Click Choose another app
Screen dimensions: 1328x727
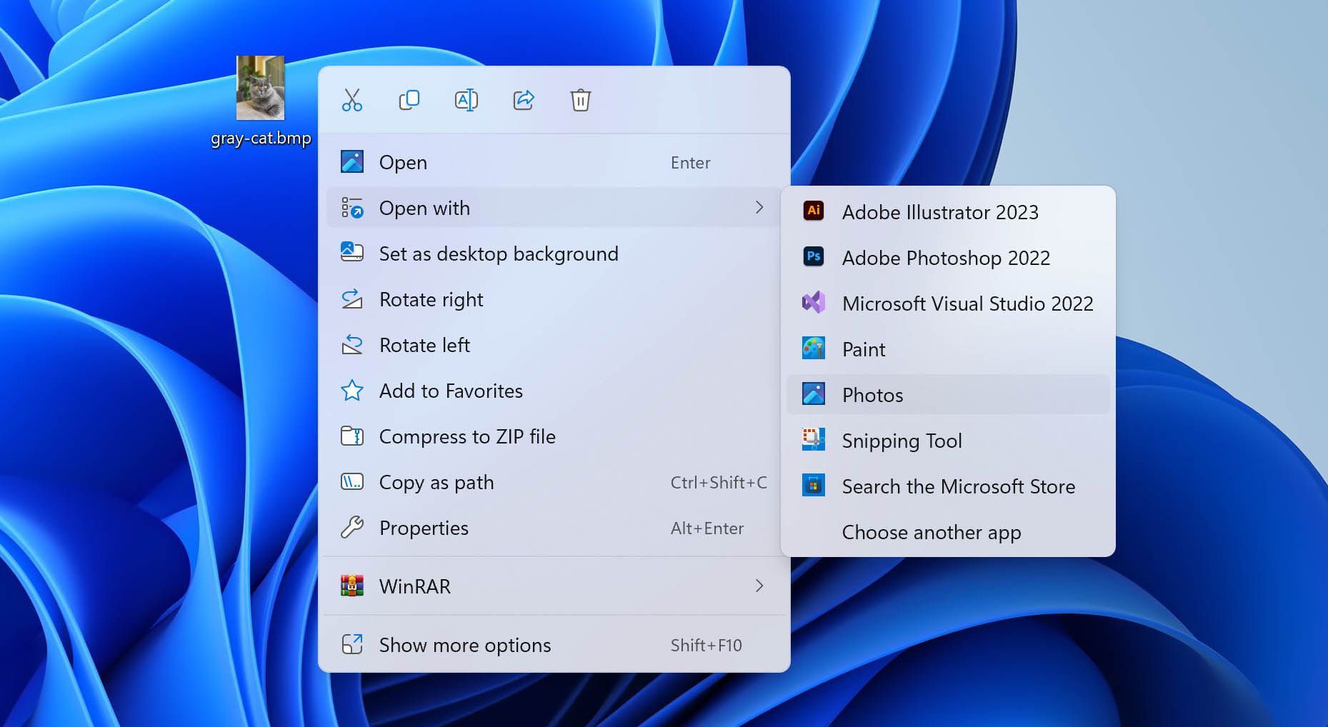(948, 532)
